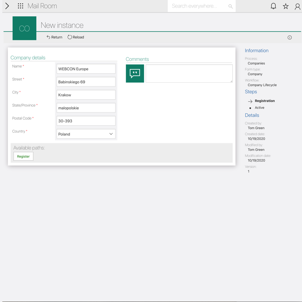Click the Search everywhere box
The width and height of the screenshot is (302, 302).
198,6
